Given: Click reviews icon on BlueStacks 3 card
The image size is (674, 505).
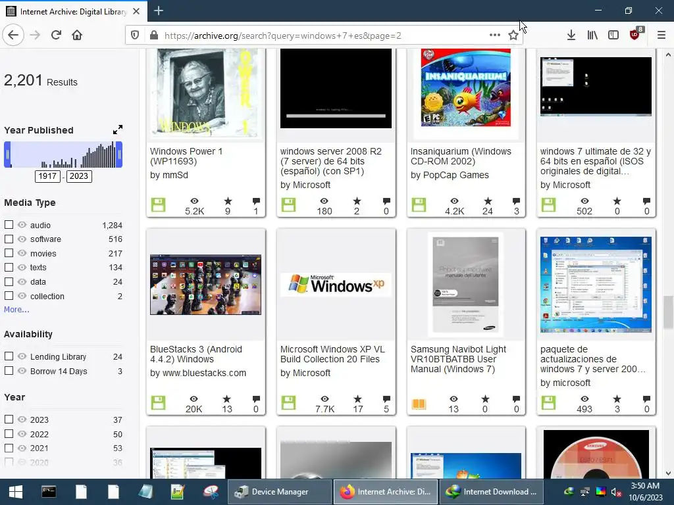Looking at the screenshot, I should 256,399.
